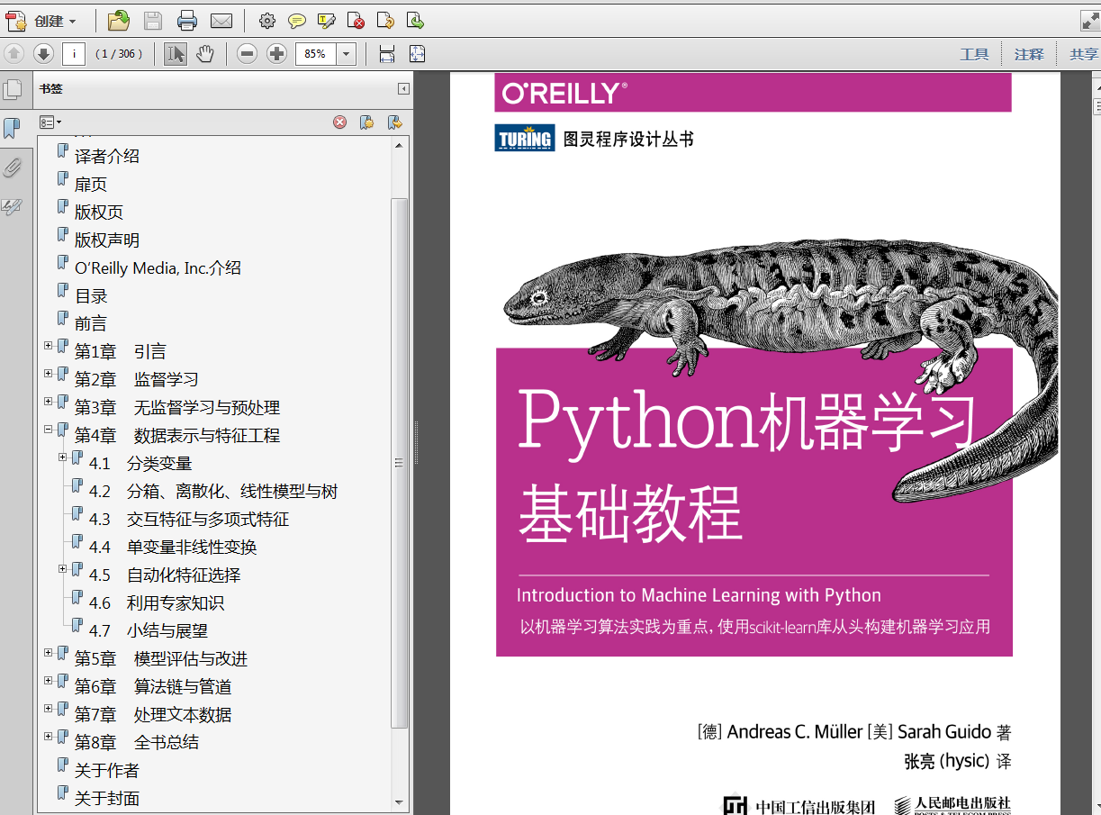The height and width of the screenshot is (815, 1101).
Task: Toggle the bookmarks panel ribbon icon
Action: [12, 129]
